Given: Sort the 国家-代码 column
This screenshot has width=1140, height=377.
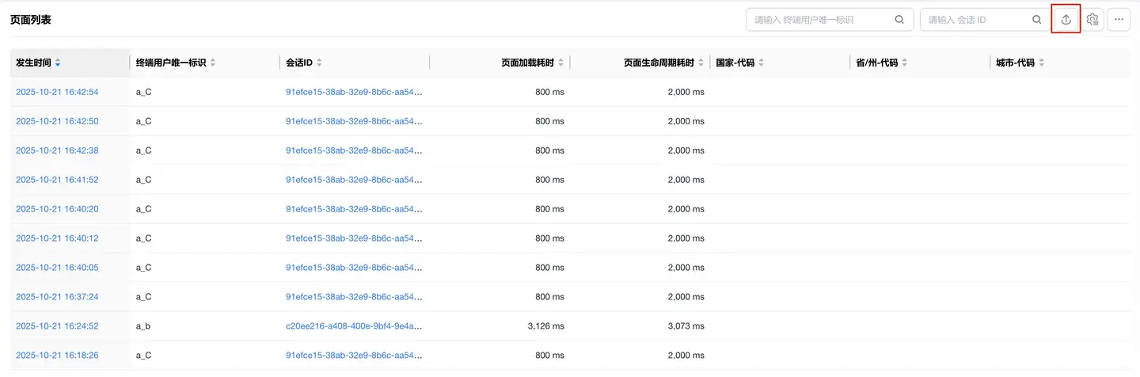Looking at the screenshot, I should click(761, 63).
